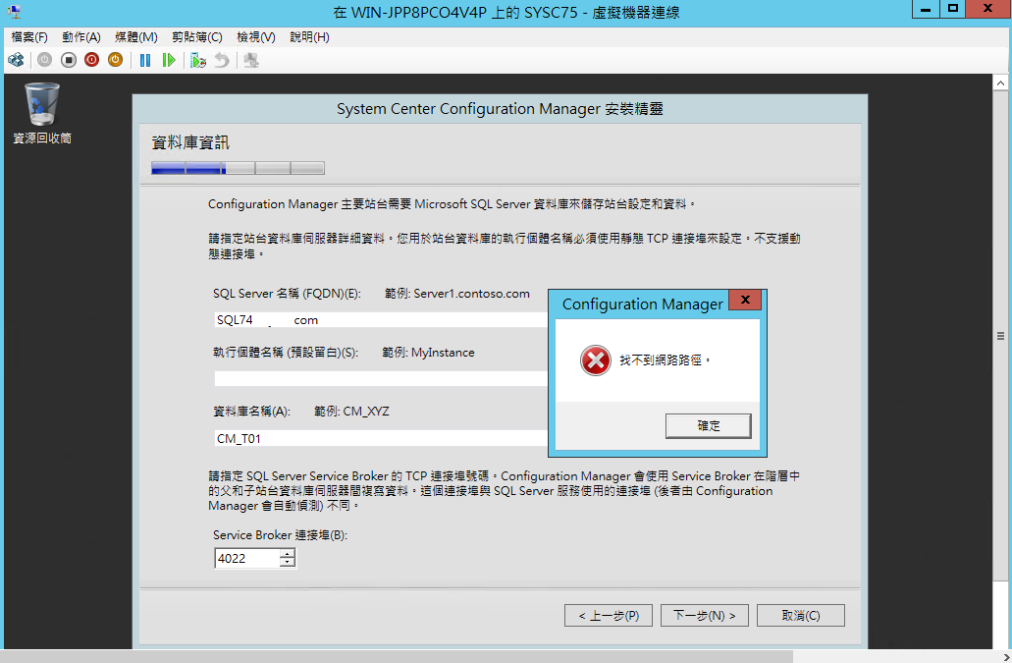Click the green Reset icon
Image resolution: width=1012 pixels, height=663 pixels.
tap(169, 60)
